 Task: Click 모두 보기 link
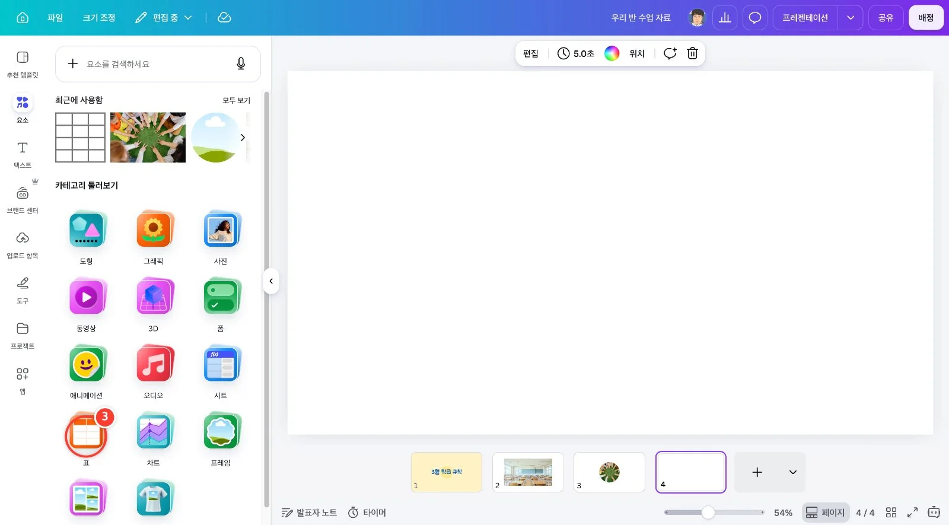point(236,100)
